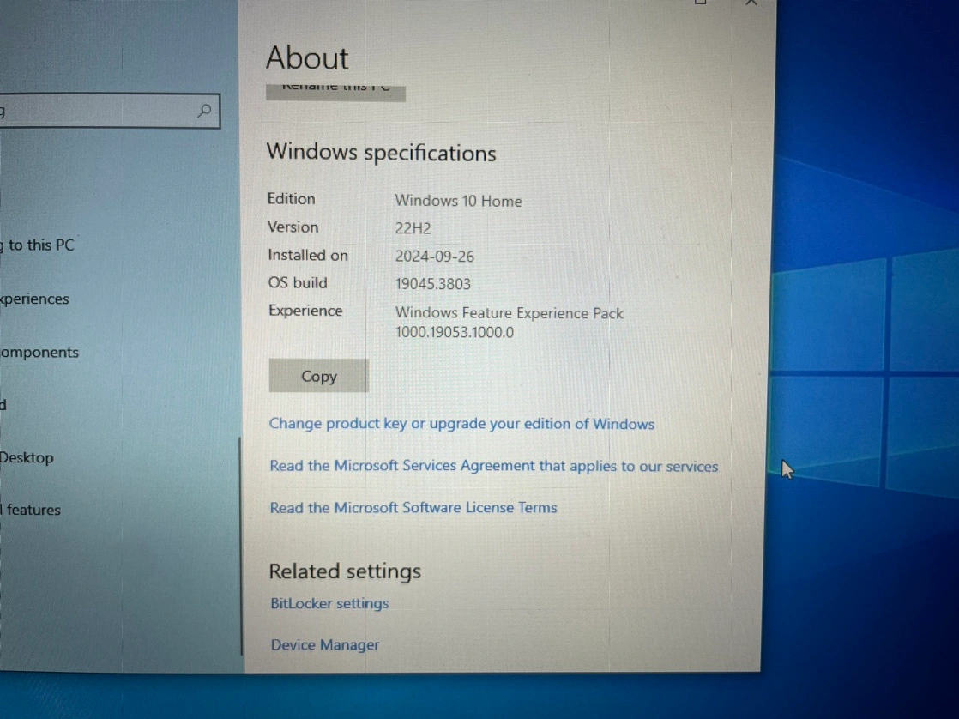This screenshot has height=719, width=959.
Task: Click the version value '22H2'
Action: tap(413, 228)
